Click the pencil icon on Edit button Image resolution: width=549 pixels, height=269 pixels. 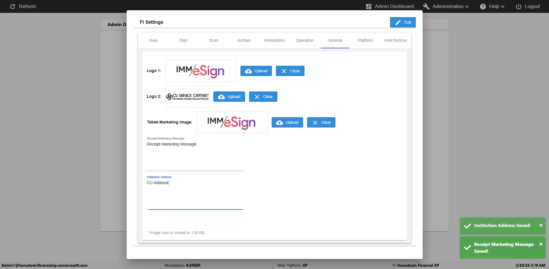(x=398, y=22)
